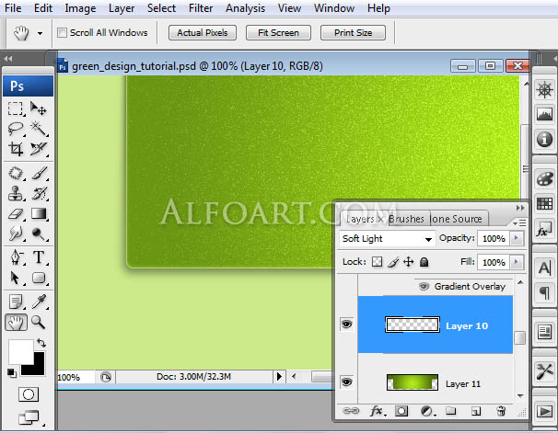Select the Rounded Rectangle shape tool

pyautogui.click(x=39, y=279)
